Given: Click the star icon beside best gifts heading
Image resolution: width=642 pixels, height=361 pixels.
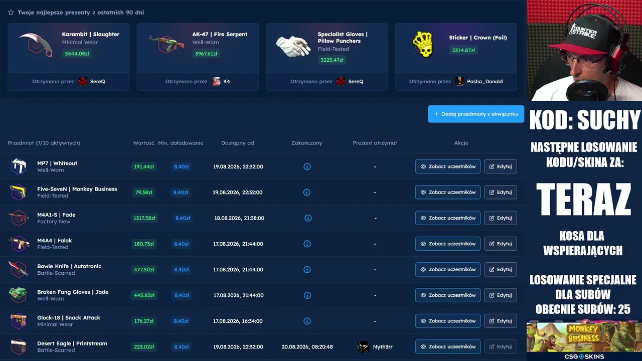Looking at the screenshot, I should pos(11,12).
